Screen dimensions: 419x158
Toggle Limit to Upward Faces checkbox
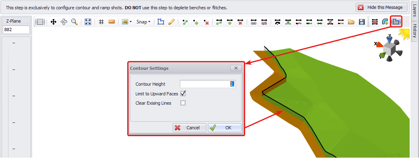(183, 93)
